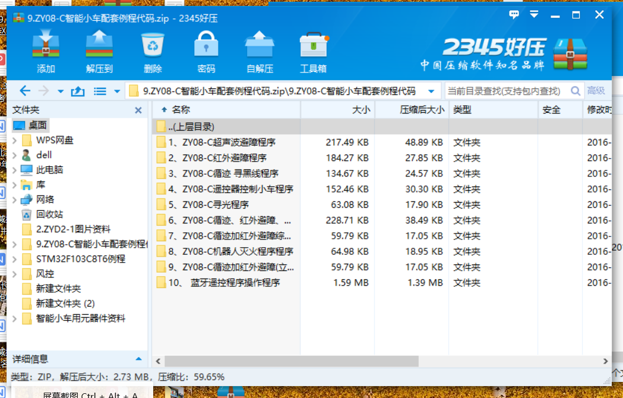
Task: Click the 高级 advanced search link
Action: click(x=596, y=91)
